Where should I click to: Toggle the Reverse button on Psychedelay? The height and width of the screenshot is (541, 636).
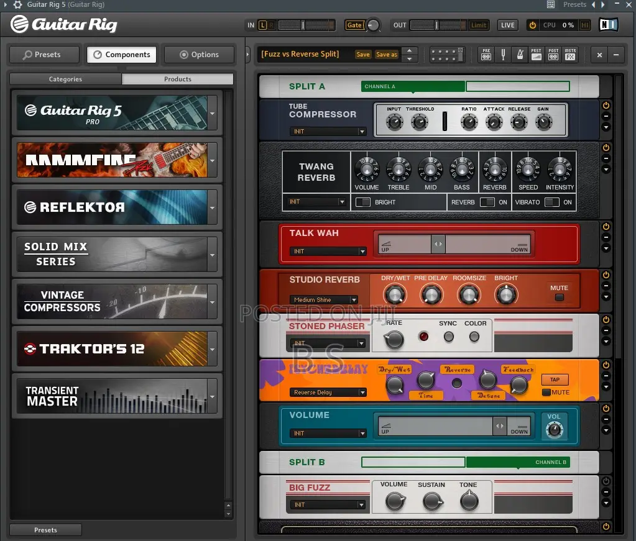(x=457, y=383)
